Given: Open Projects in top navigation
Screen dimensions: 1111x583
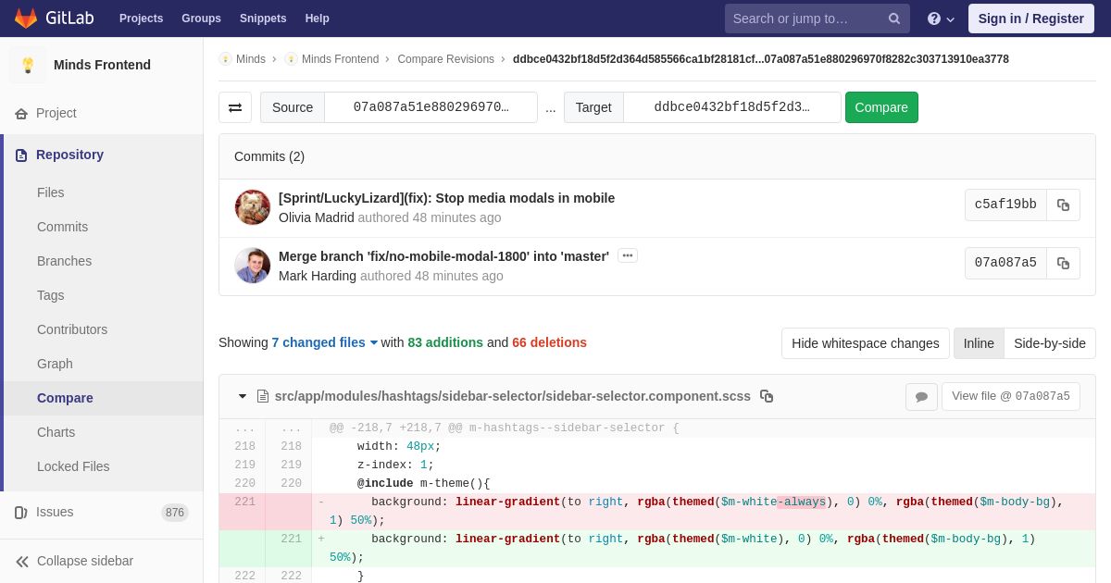Looking at the screenshot, I should coord(141,19).
